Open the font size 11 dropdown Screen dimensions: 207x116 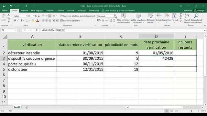(33, 16)
